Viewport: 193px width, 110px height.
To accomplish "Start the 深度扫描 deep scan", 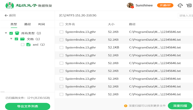I will 180,106.
